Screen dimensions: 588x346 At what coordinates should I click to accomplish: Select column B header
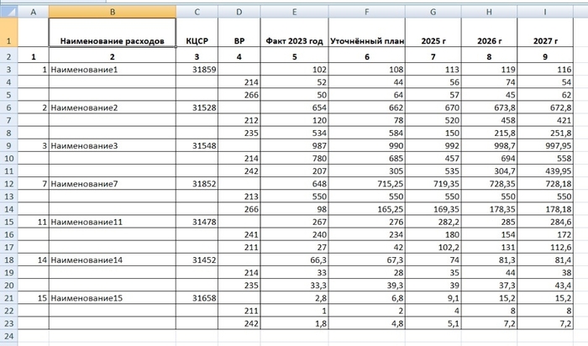click(x=112, y=12)
